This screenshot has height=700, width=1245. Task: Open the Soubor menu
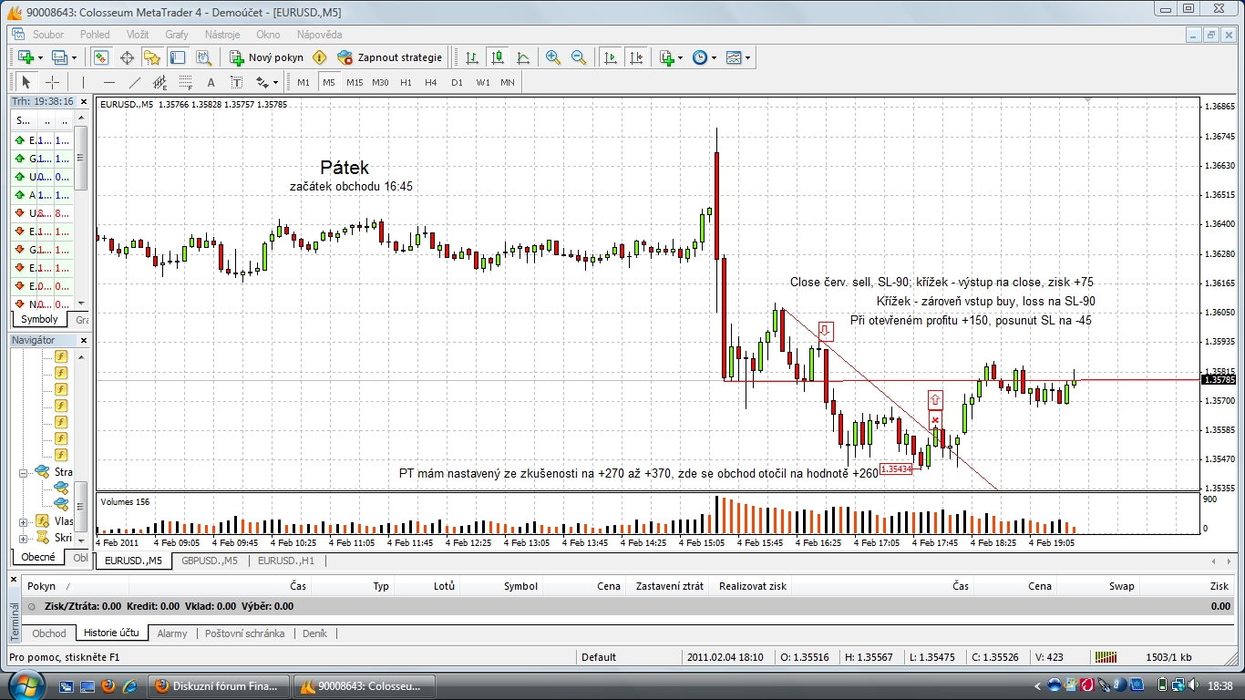tap(48, 35)
